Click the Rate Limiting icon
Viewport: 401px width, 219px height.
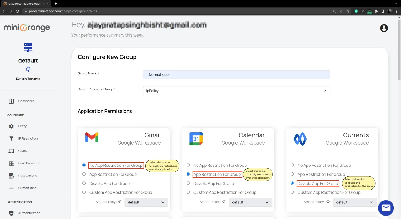[x=11, y=176]
